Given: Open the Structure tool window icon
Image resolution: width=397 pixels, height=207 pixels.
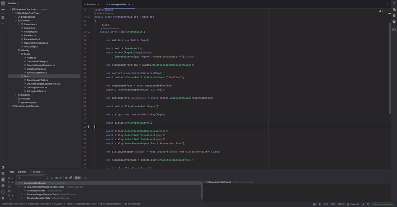Looking at the screenshot, I should (3, 17).
